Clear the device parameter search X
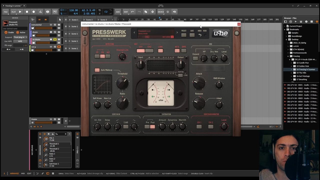Screen dimensions: 320x180 click(x=66, y=134)
